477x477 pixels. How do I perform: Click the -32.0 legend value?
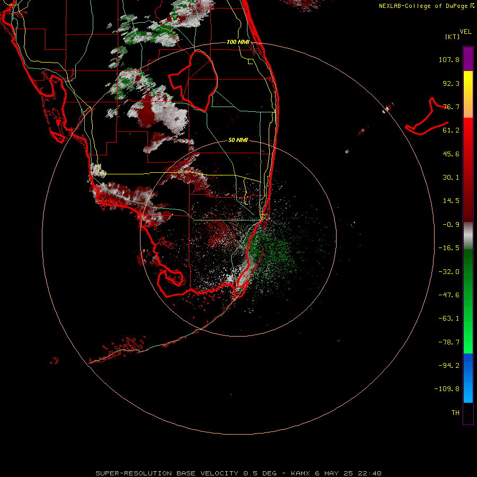[449, 272]
